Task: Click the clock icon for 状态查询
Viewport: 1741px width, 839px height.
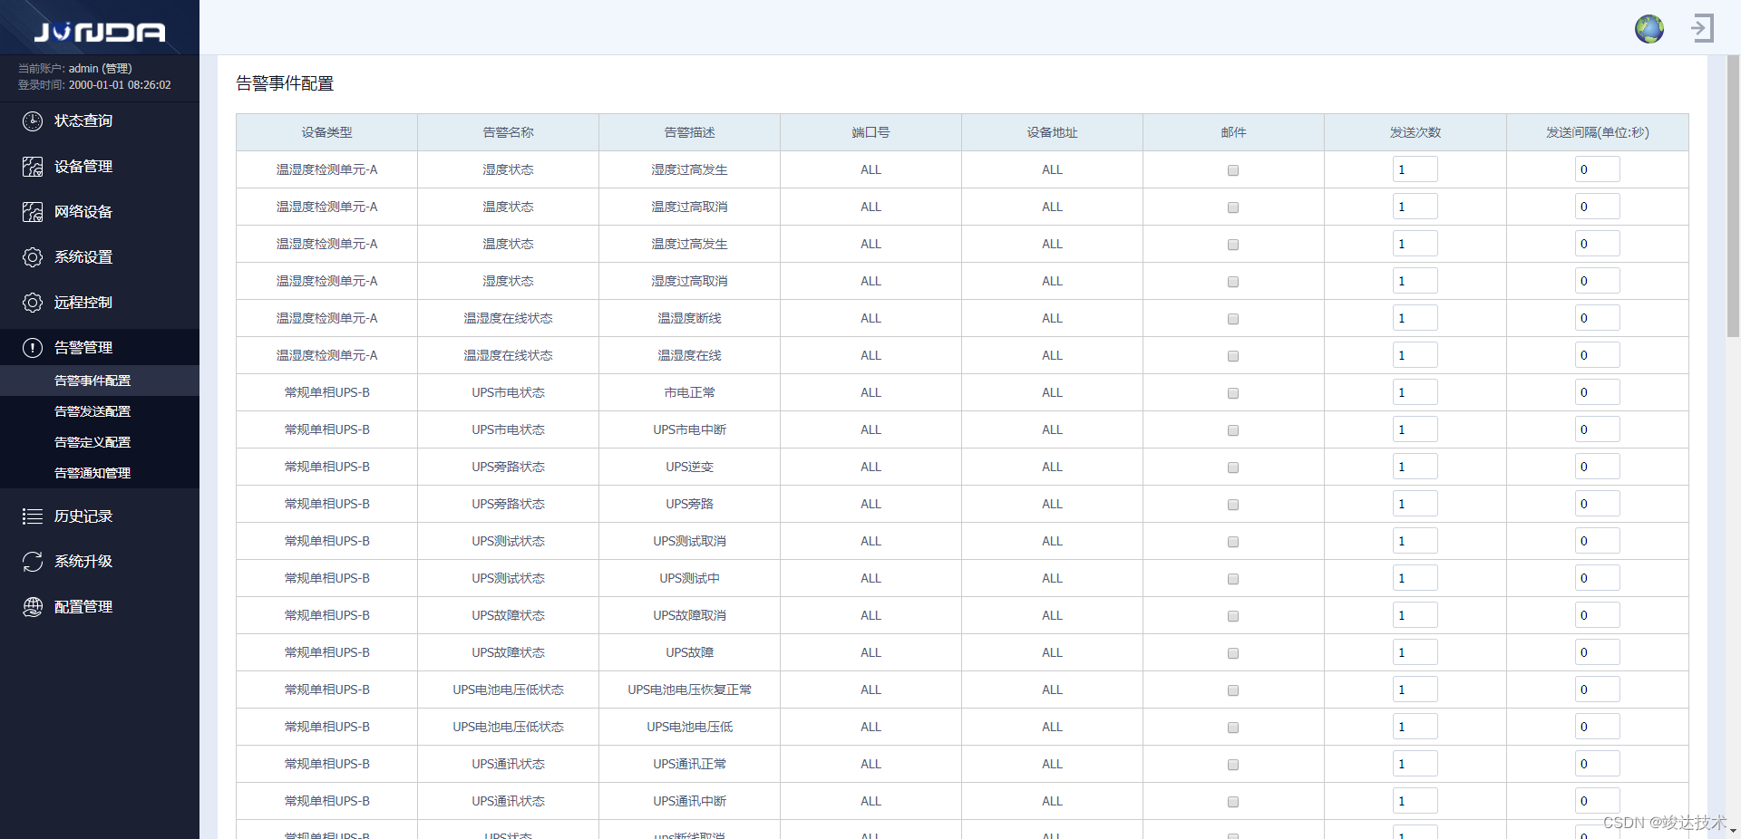Action: [33, 121]
